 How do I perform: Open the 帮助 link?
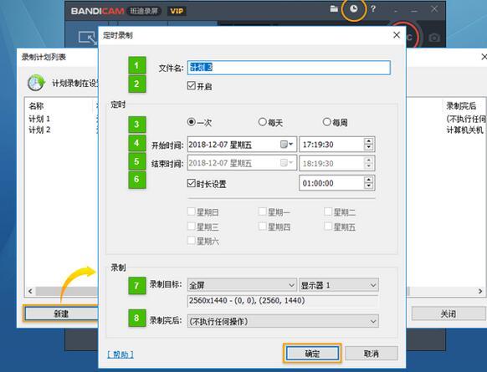tap(120, 354)
